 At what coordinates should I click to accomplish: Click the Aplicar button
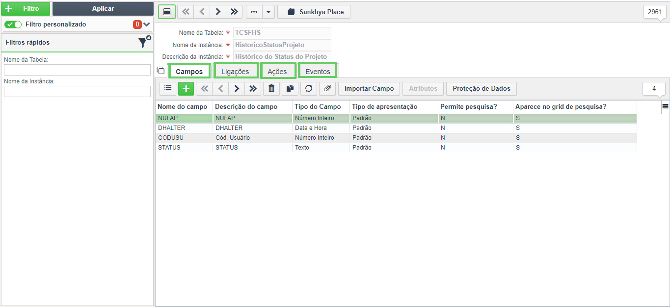pyautogui.click(x=103, y=9)
